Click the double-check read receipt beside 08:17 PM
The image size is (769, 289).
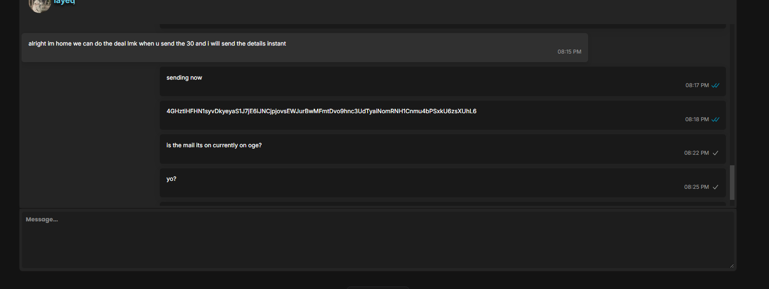(x=715, y=86)
